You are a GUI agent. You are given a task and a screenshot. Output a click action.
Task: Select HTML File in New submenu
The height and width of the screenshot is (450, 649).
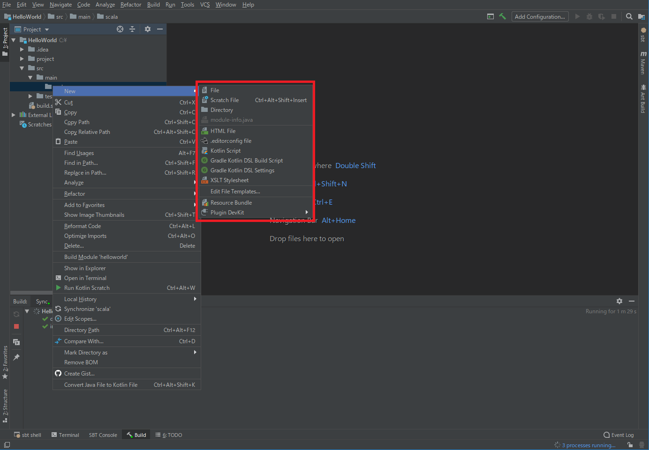256,131
